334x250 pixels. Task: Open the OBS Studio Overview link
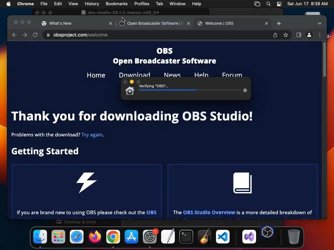click(x=209, y=212)
